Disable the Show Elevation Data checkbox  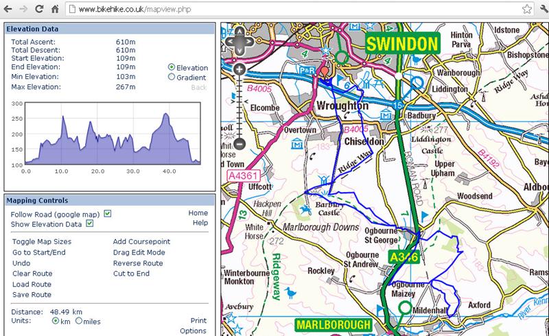click(x=89, y=224)
